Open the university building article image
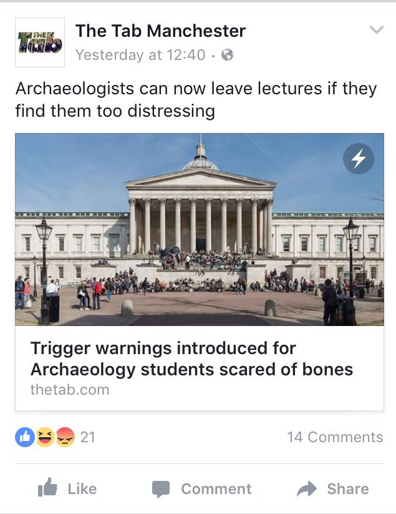Image resolution: width=396 pixels, height=514 pixels. [x=200, y=229]
